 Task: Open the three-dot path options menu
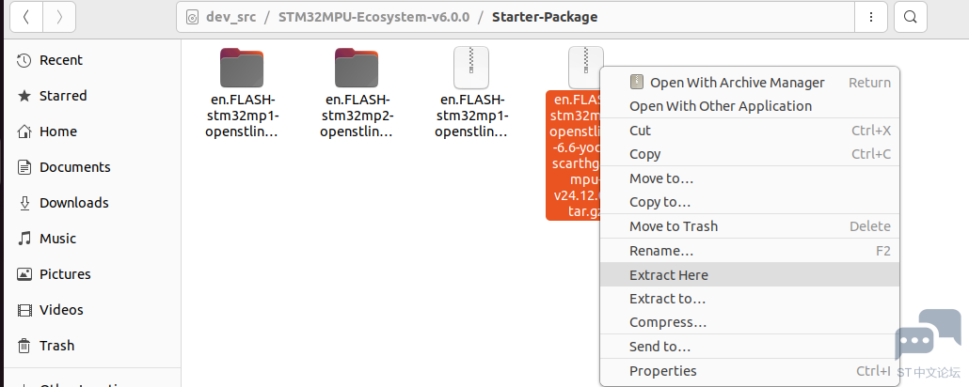(x=871, y=17)
